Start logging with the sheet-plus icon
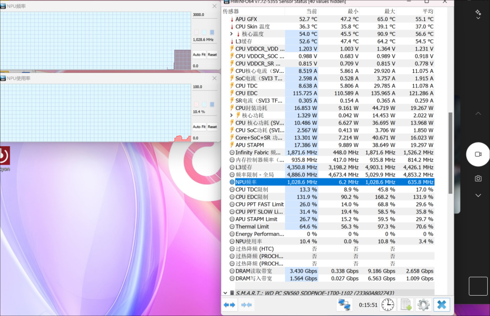490x316 pixels. [406, 305]
